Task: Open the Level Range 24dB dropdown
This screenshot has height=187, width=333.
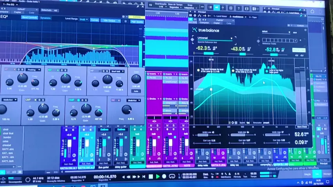Action: point(83,19)
